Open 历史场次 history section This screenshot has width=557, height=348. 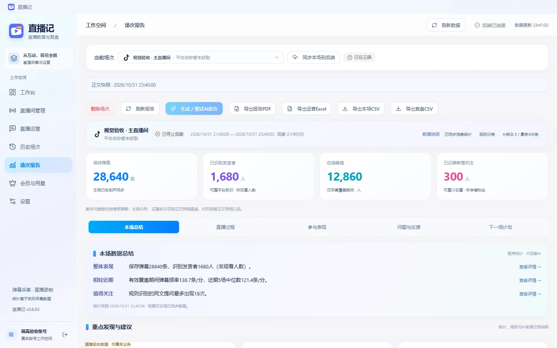point(38,147)
